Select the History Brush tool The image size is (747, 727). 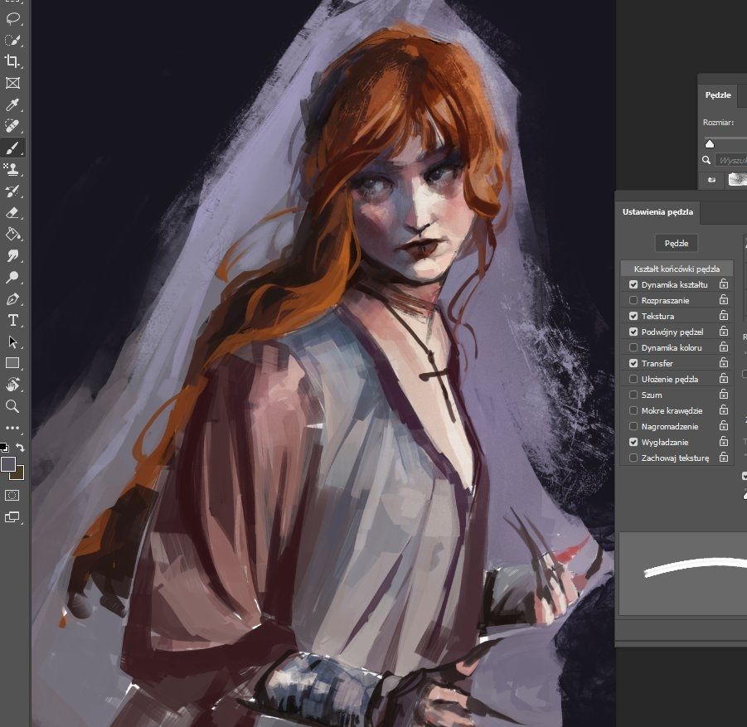[x=12, y=191]
